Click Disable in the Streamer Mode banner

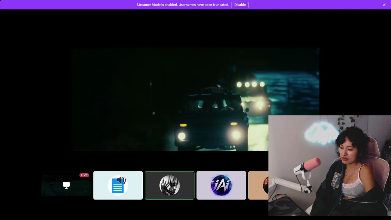pos(240,5)
